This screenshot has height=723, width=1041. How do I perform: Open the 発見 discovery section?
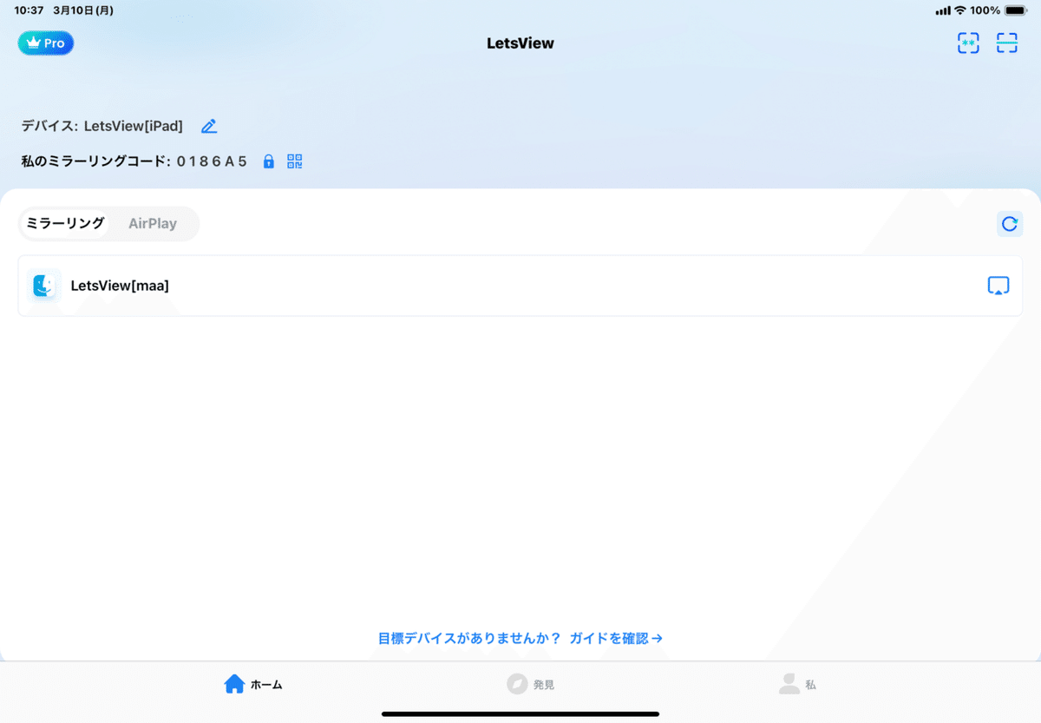(x=532, y=684)
